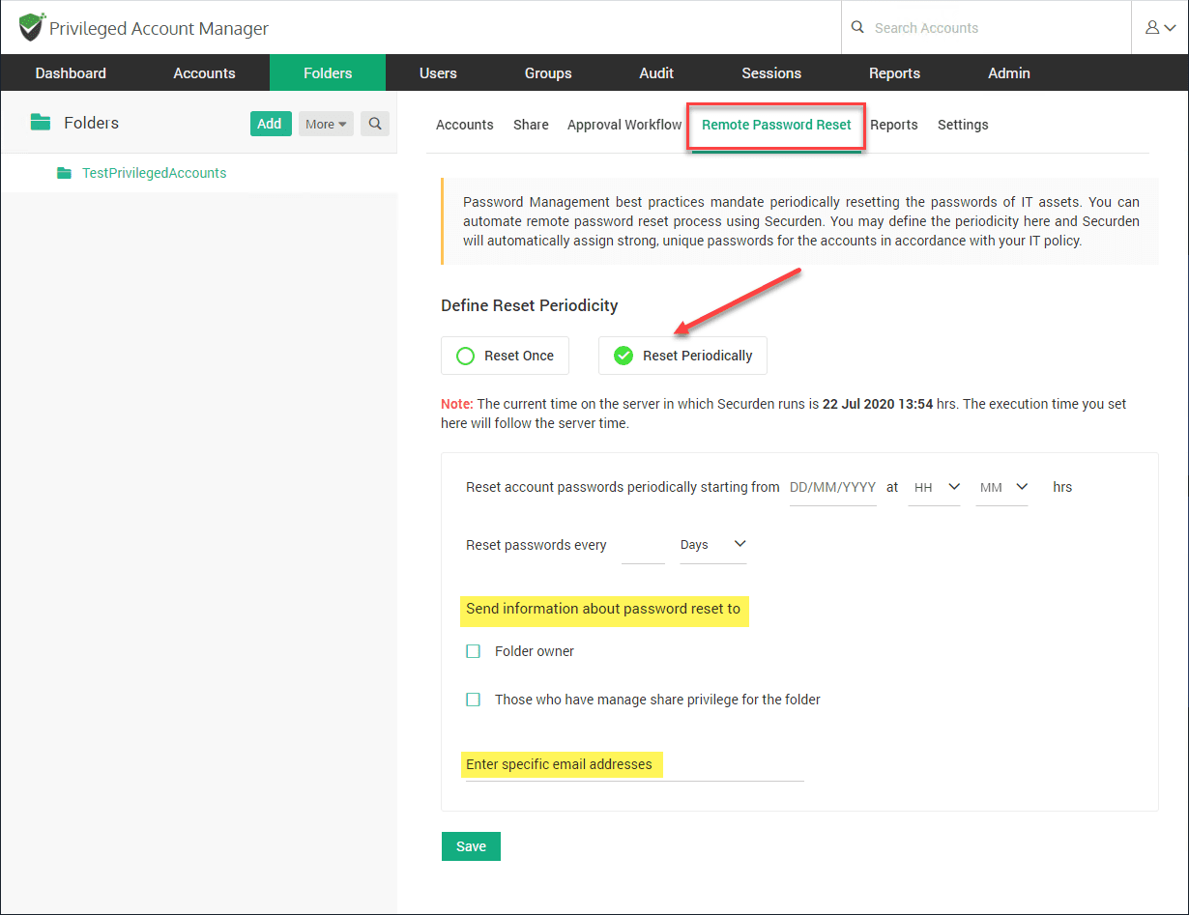Open the Audit menu
Screen dimensions: 1189x915
[656, 73]
